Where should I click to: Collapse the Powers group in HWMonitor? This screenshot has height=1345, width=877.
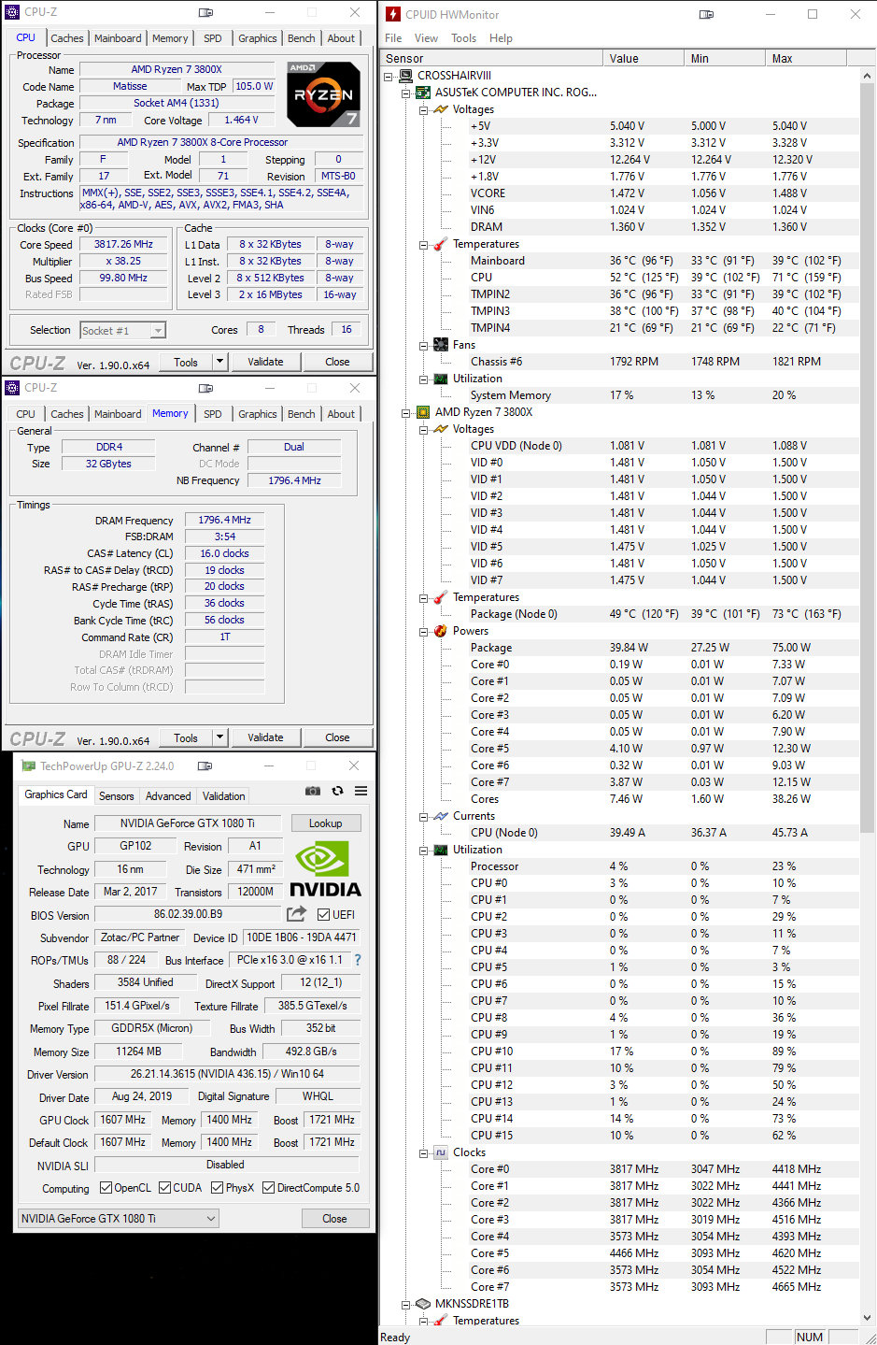pos(423,631)
